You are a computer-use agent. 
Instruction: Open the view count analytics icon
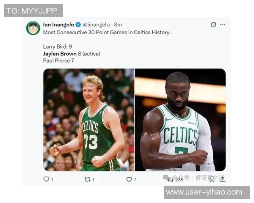[x=171, y=179]
